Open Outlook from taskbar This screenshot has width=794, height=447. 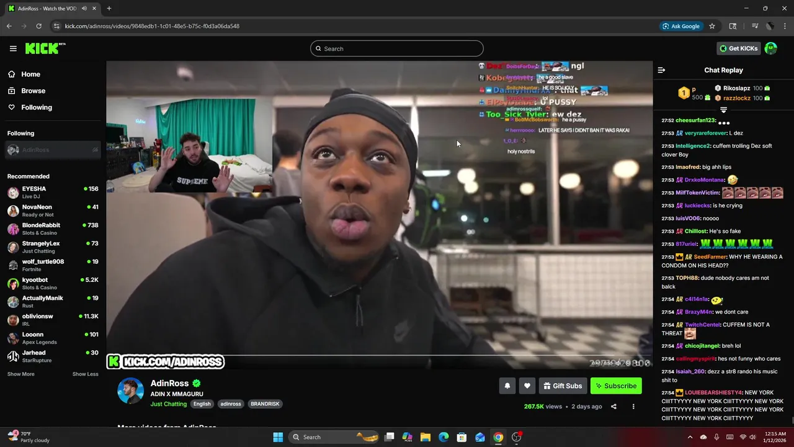480,437
